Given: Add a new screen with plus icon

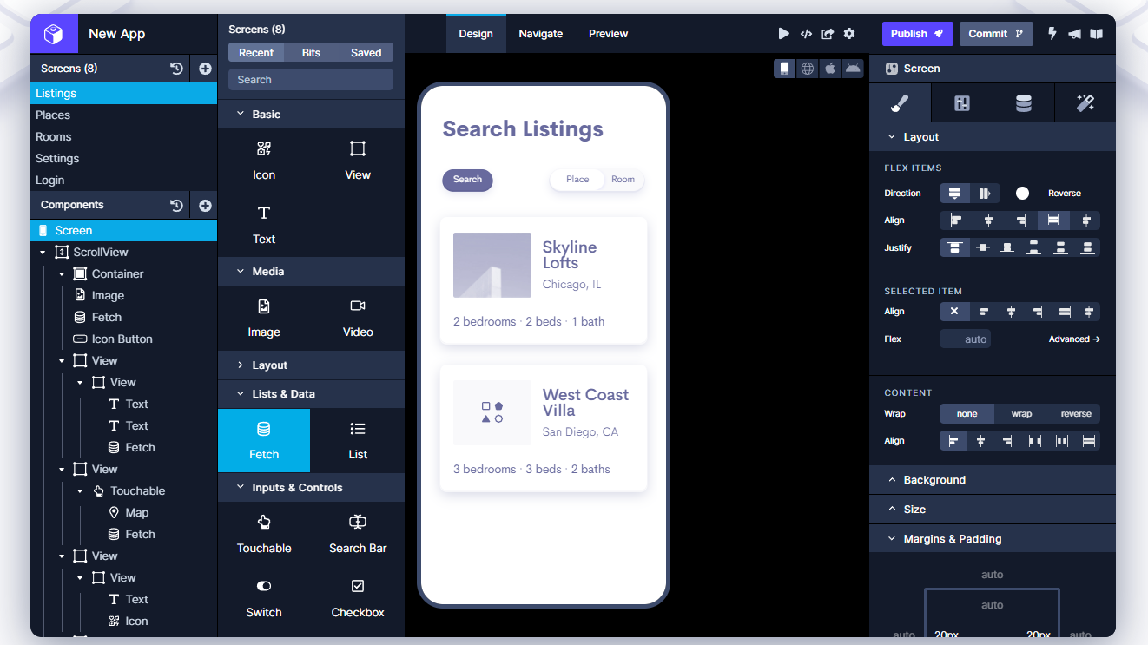Looking at the screenshot, I should [205, 69].
